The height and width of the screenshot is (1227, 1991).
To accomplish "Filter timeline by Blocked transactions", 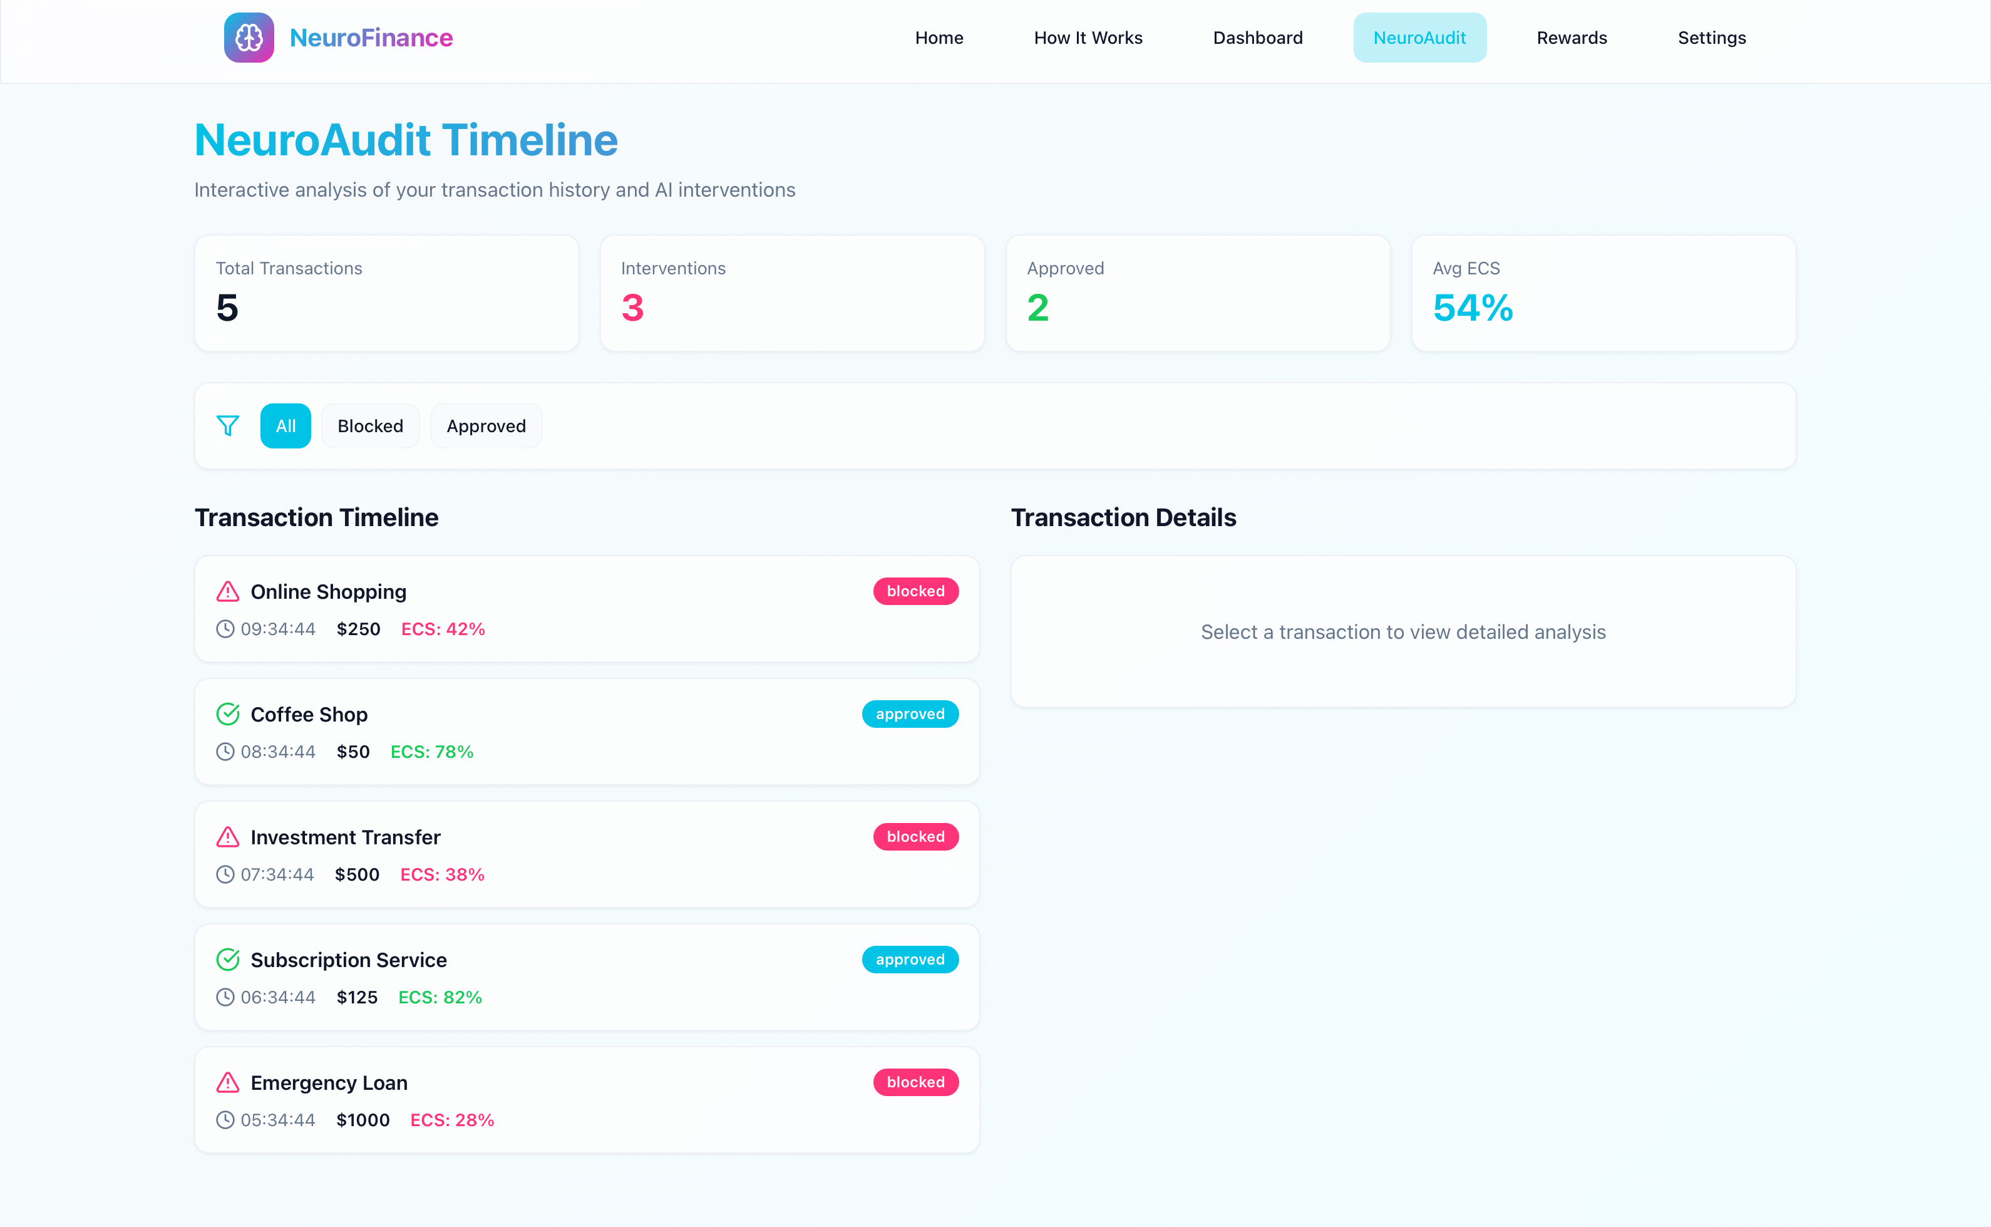I will (370, 426).
